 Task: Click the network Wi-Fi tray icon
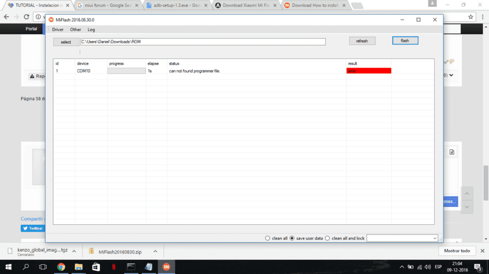coord(419,267)
